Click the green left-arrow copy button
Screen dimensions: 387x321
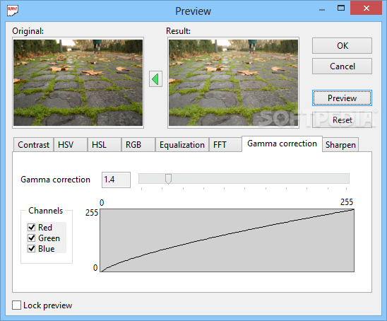pyautogui.click(x=155, y=79)
